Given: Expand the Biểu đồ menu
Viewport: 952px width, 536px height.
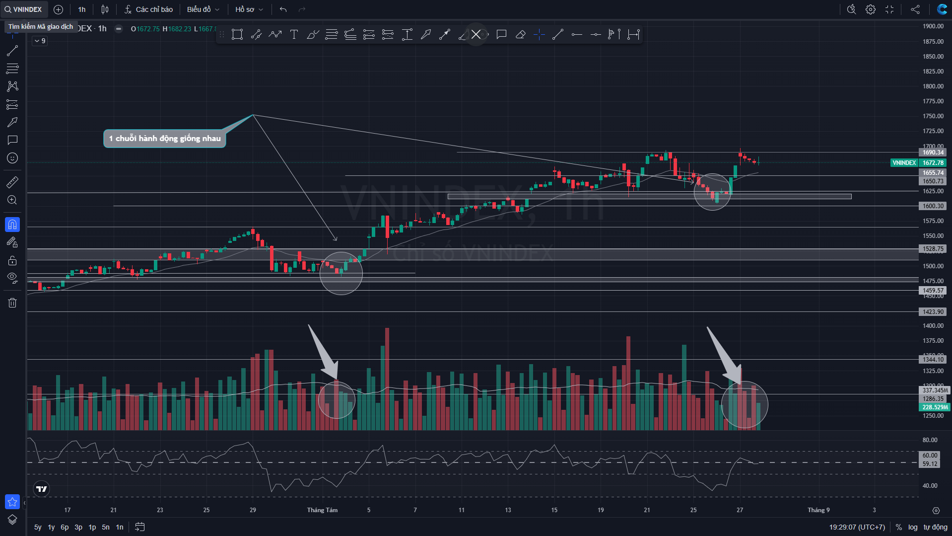Looking at the screenshot, I should pyautogui.click(x=203, y=9).
